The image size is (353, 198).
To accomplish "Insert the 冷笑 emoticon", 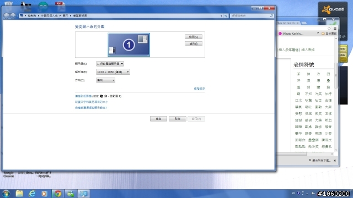I will coord(318,94).
